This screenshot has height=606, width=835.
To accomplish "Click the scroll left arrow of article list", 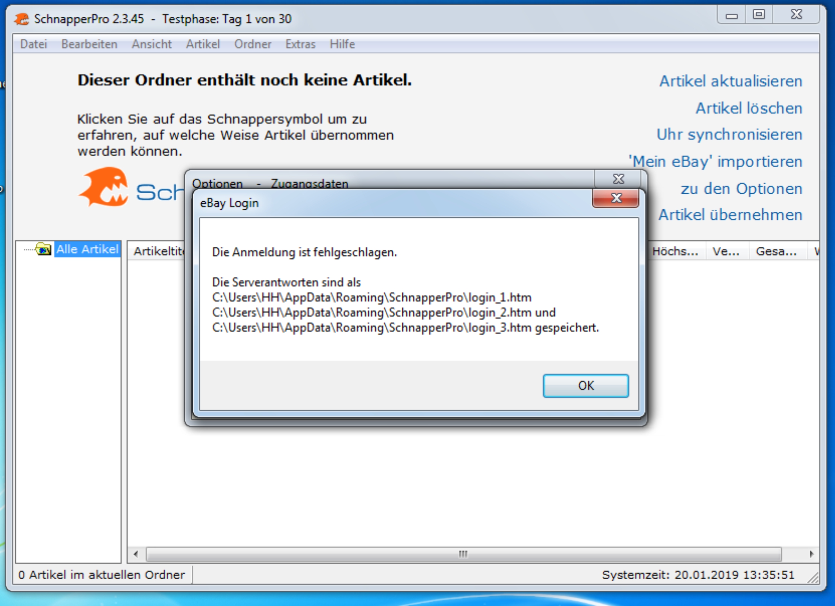I will click(136, 554).
